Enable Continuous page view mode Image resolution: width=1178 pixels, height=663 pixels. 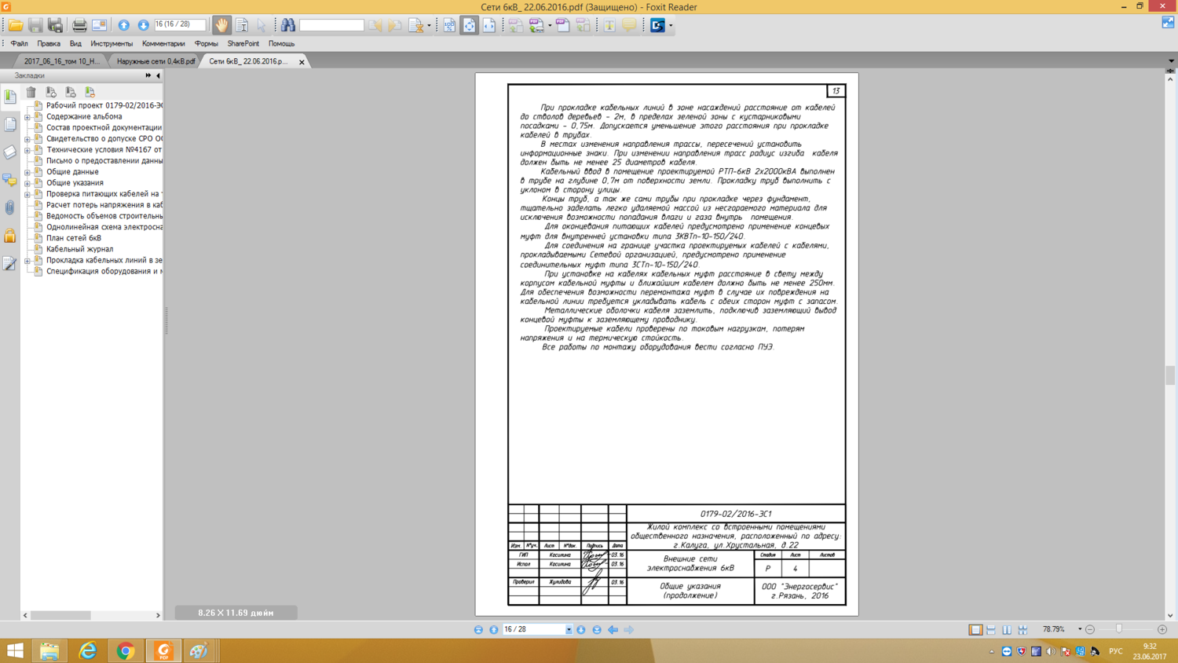[991, 629]
